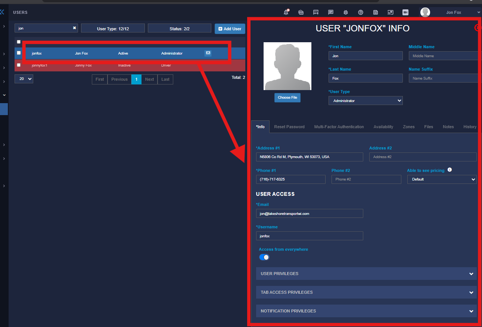
Task: Go to the First page
Action: (x=100, y=79)
